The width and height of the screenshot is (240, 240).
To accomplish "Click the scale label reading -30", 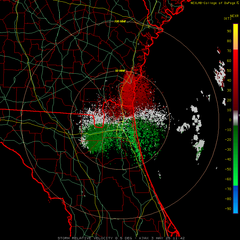I will point(228,150).
